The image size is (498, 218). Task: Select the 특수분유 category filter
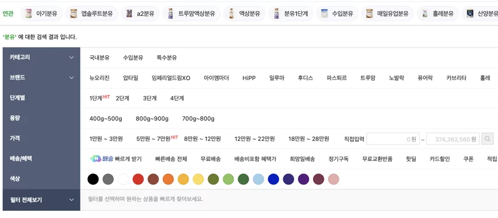point(167,58)
